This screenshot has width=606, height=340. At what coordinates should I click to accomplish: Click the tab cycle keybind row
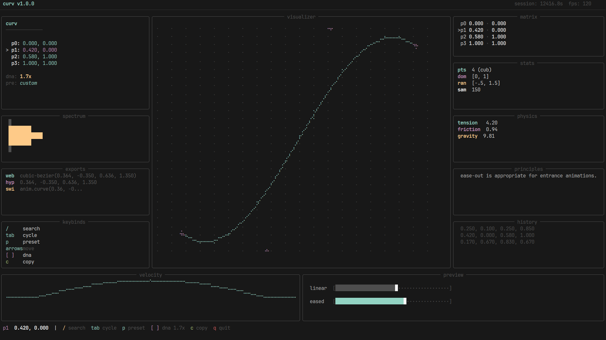[21, 235]
